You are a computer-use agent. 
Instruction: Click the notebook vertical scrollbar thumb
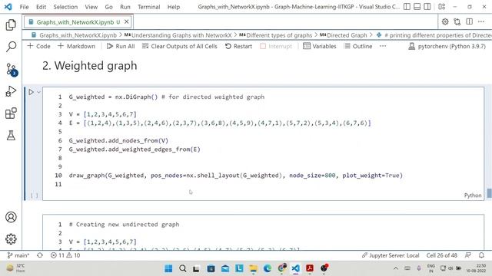tap(489, 193)
